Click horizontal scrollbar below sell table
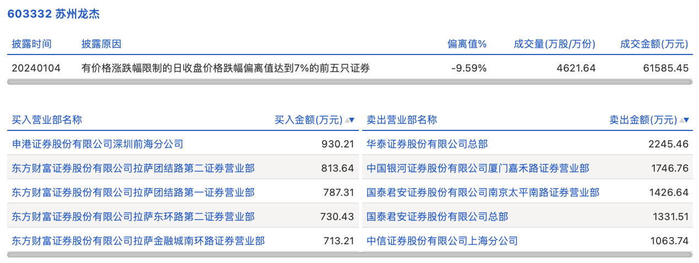699x263 pixels. point(527,255)
